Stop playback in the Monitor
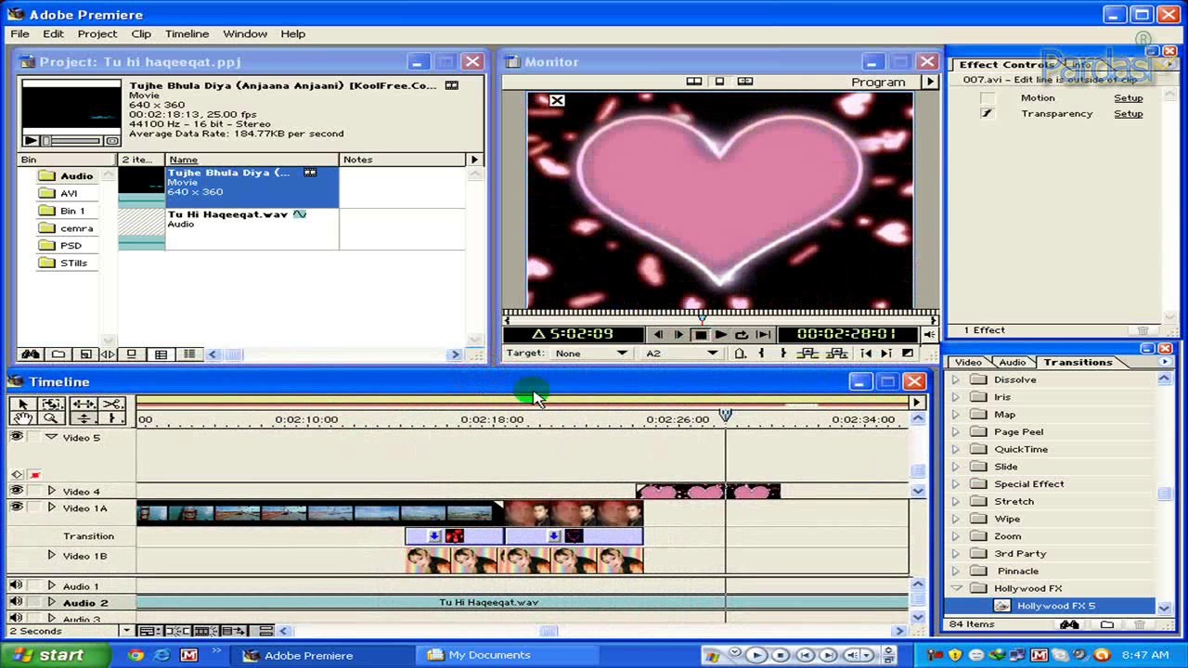 (x=700, y=335)
